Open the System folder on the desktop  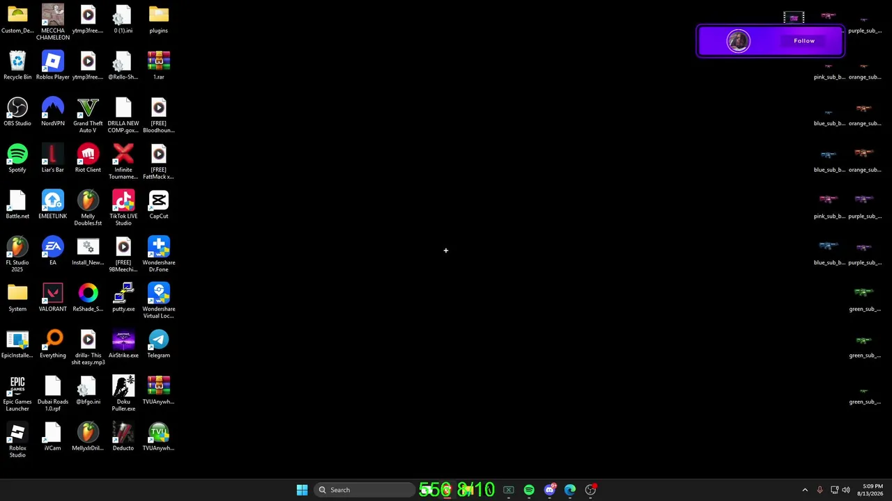coord(17,298)
